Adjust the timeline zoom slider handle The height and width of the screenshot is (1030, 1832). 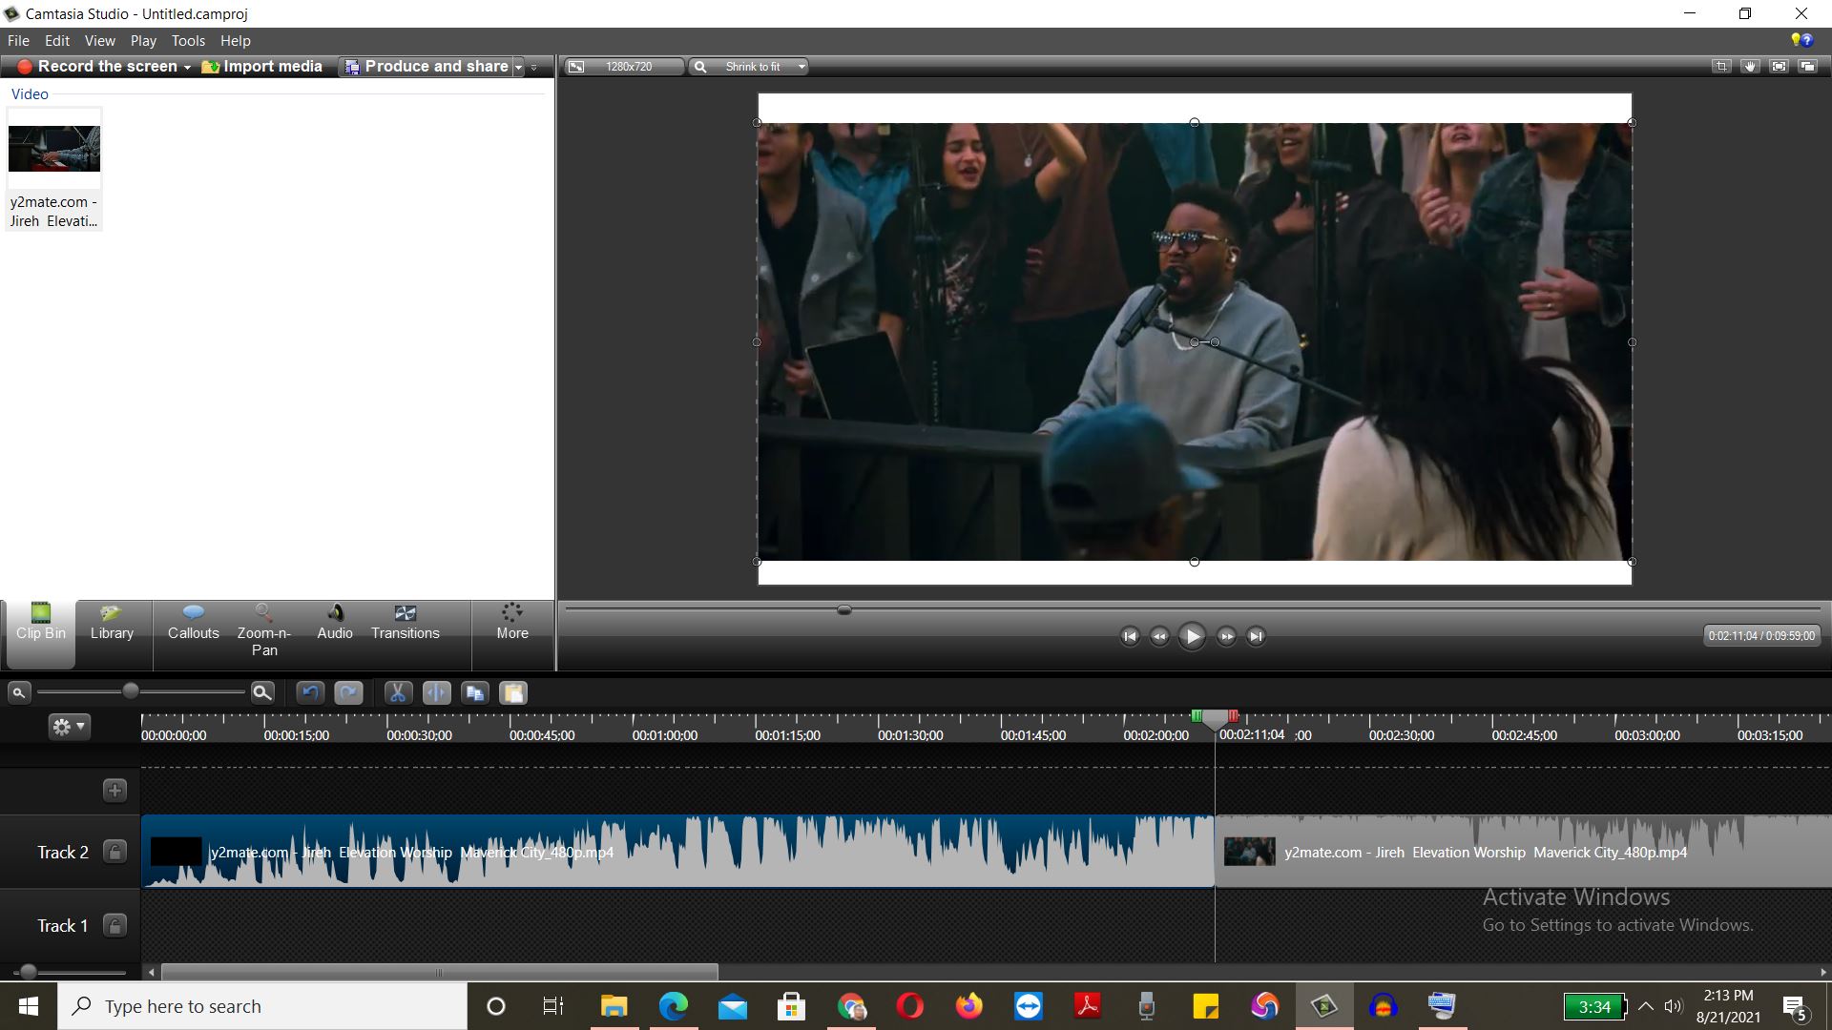click(x=131, y=691)
